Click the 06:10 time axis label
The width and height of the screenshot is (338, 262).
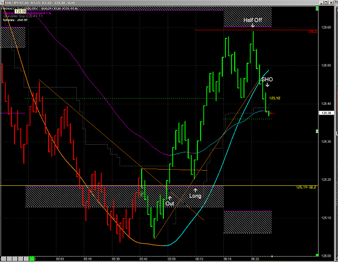(x=199, y=259)
